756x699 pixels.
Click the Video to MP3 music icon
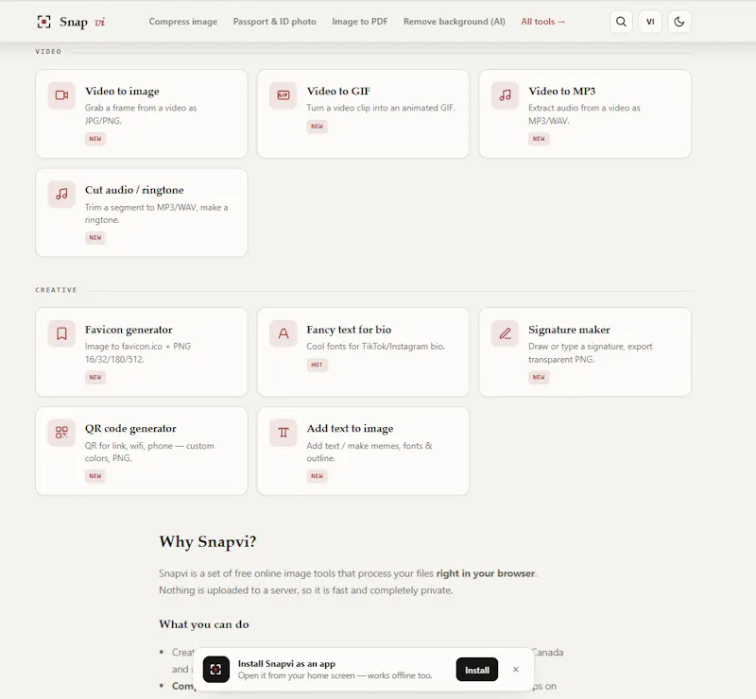(505, 95)
